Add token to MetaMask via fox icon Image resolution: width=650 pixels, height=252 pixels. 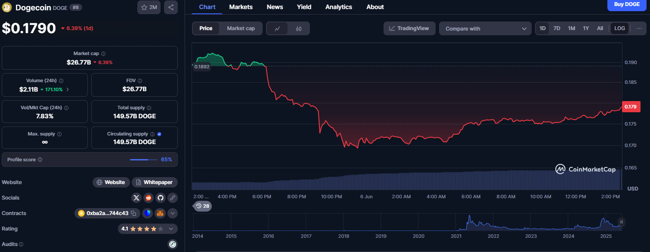160,213
